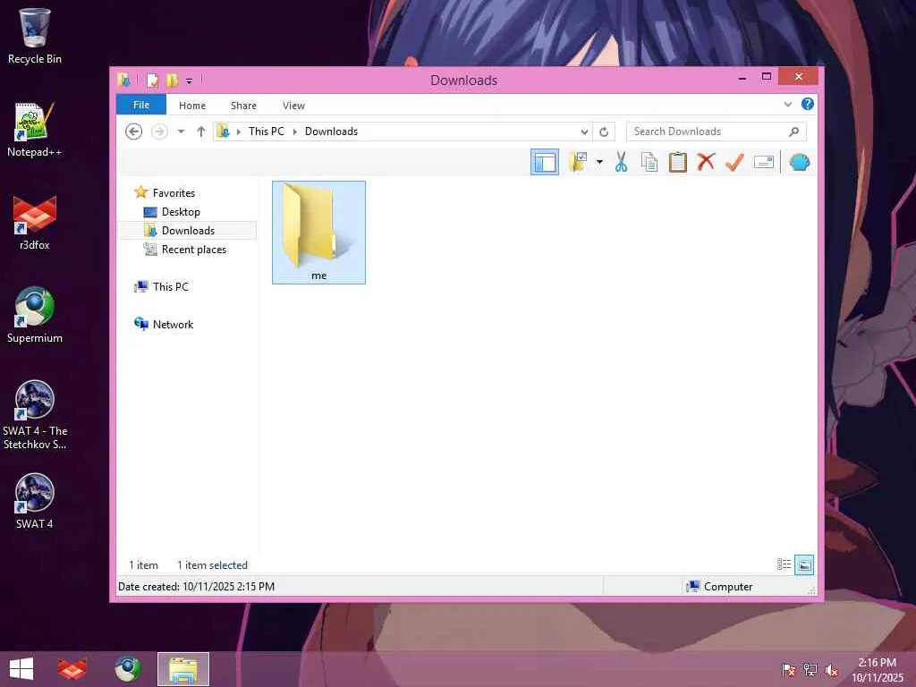
Task: Select SWAT 4 - The Stetchkov desktop shortcut
Action: tap(35, 415)
